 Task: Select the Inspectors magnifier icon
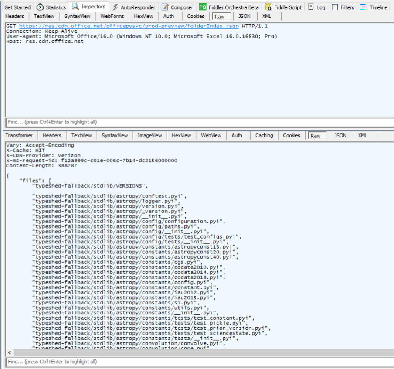coord(75,7)
